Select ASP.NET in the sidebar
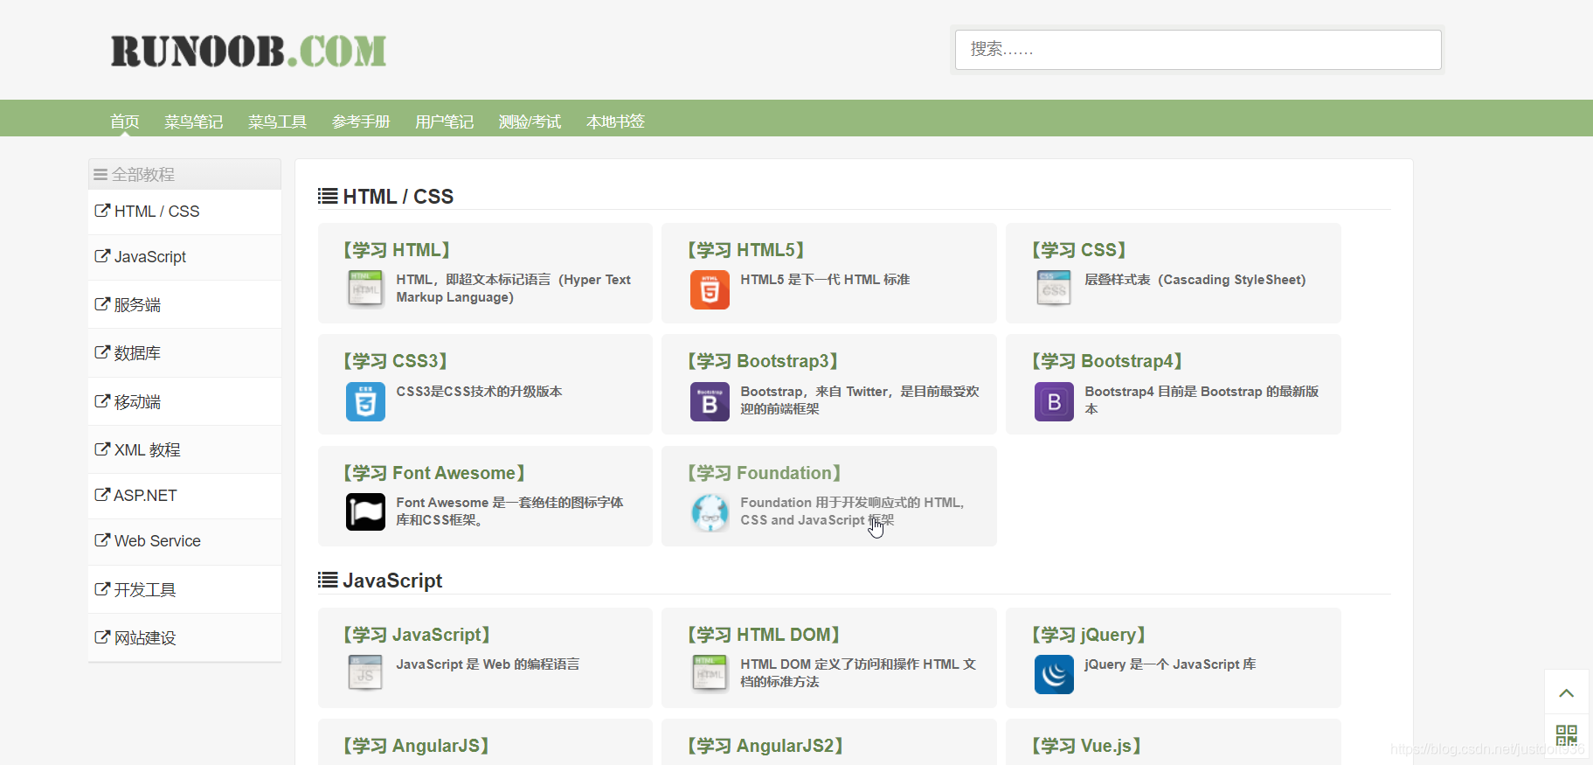The height and width of the screenshot is (765, 1593). (184, 496)
